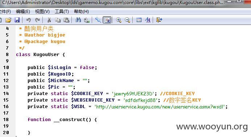Toggle the highlighted word wrap button
Screen dimensions: 251x137
(107, 20)
